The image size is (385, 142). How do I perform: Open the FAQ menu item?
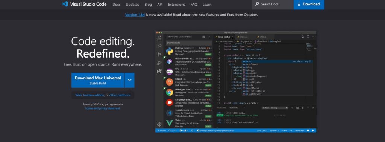(194, 5)
